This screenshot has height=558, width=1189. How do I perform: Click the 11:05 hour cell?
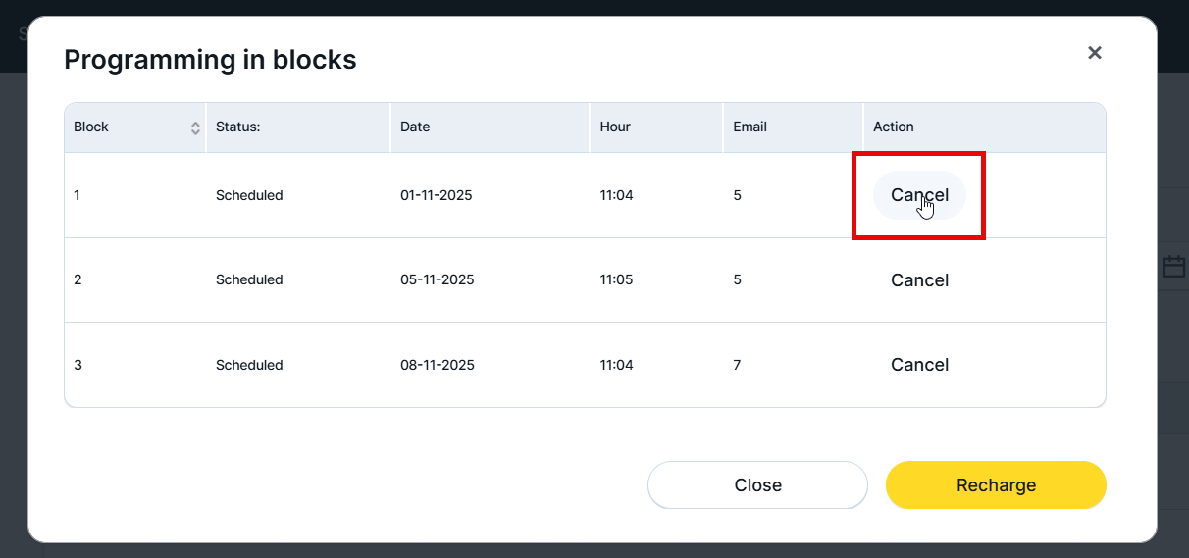tap(616, 280)
